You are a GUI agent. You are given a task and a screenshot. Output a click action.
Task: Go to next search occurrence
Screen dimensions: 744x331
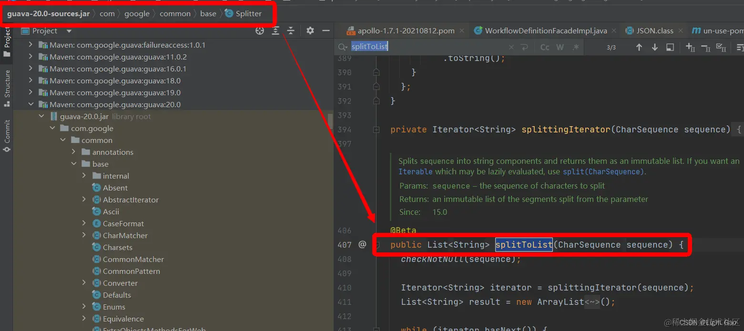[x=655, y=47]
